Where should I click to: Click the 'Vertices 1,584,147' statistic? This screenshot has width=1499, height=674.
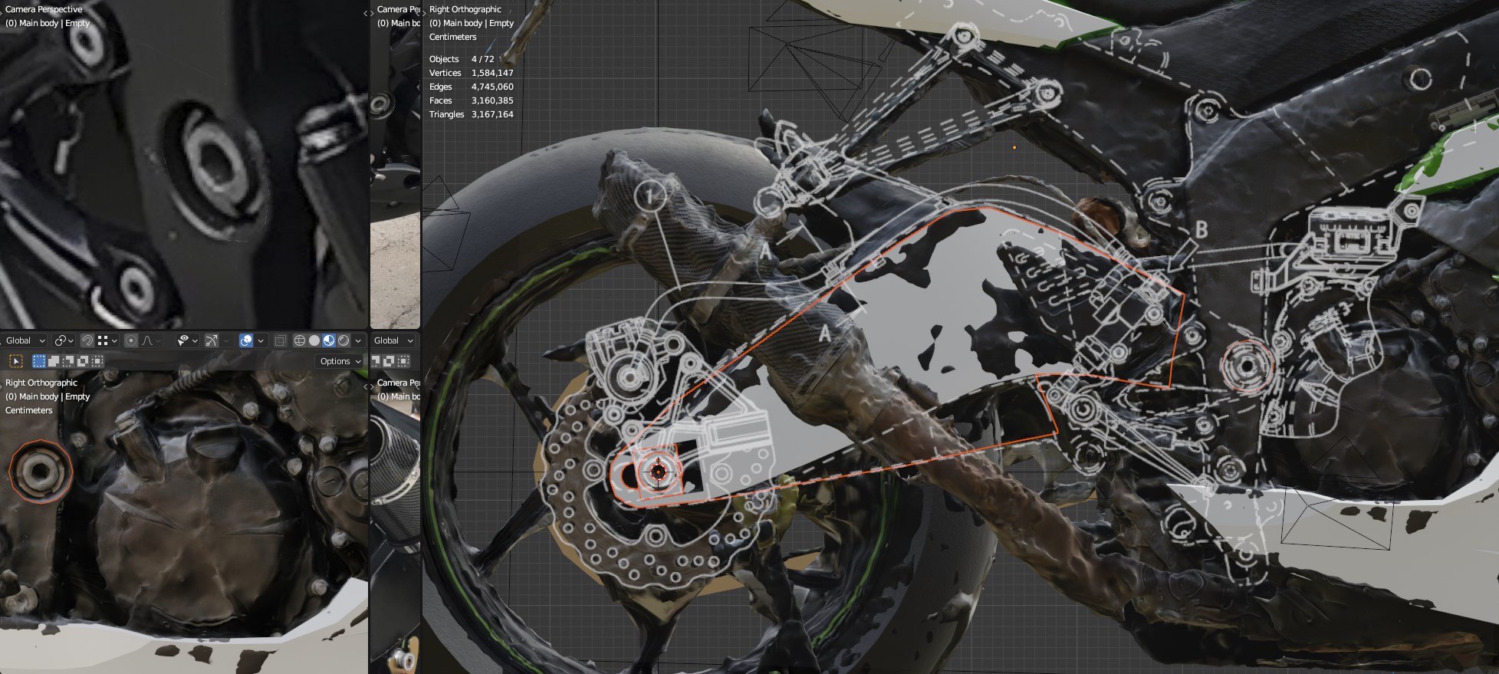tap(472, 73)
